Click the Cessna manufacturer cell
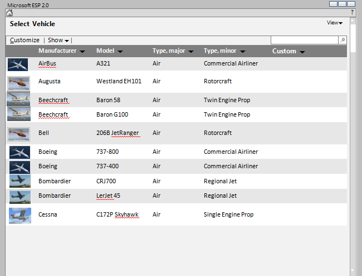This screenshot has height=276, width=362. click(47, 214)
